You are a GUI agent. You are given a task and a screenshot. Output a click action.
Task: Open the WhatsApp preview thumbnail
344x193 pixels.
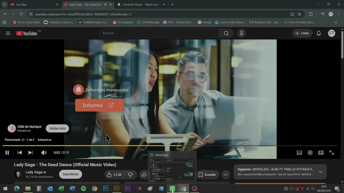(x=172, y=167)
